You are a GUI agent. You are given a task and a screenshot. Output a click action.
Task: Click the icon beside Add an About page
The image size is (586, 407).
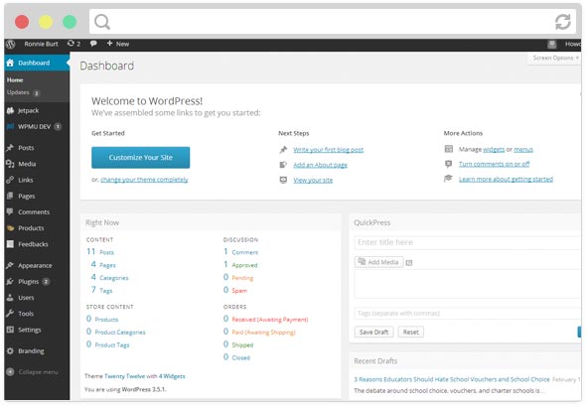coord(283,165)
